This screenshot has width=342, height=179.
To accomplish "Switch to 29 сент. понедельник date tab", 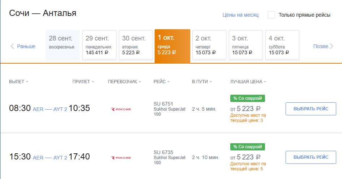I will (x=99, y=45).
